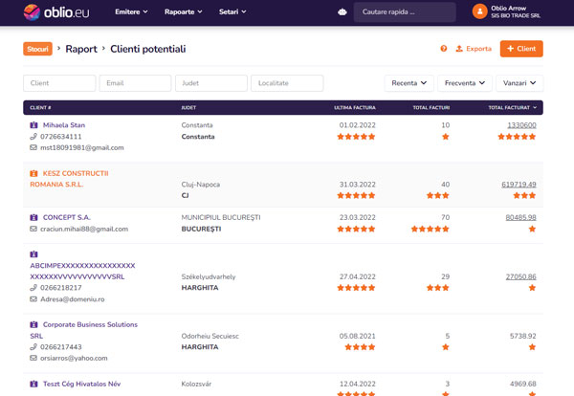Click the oblio.eu logo
This screenshot has height=396, width=574.
click(56, 12)
